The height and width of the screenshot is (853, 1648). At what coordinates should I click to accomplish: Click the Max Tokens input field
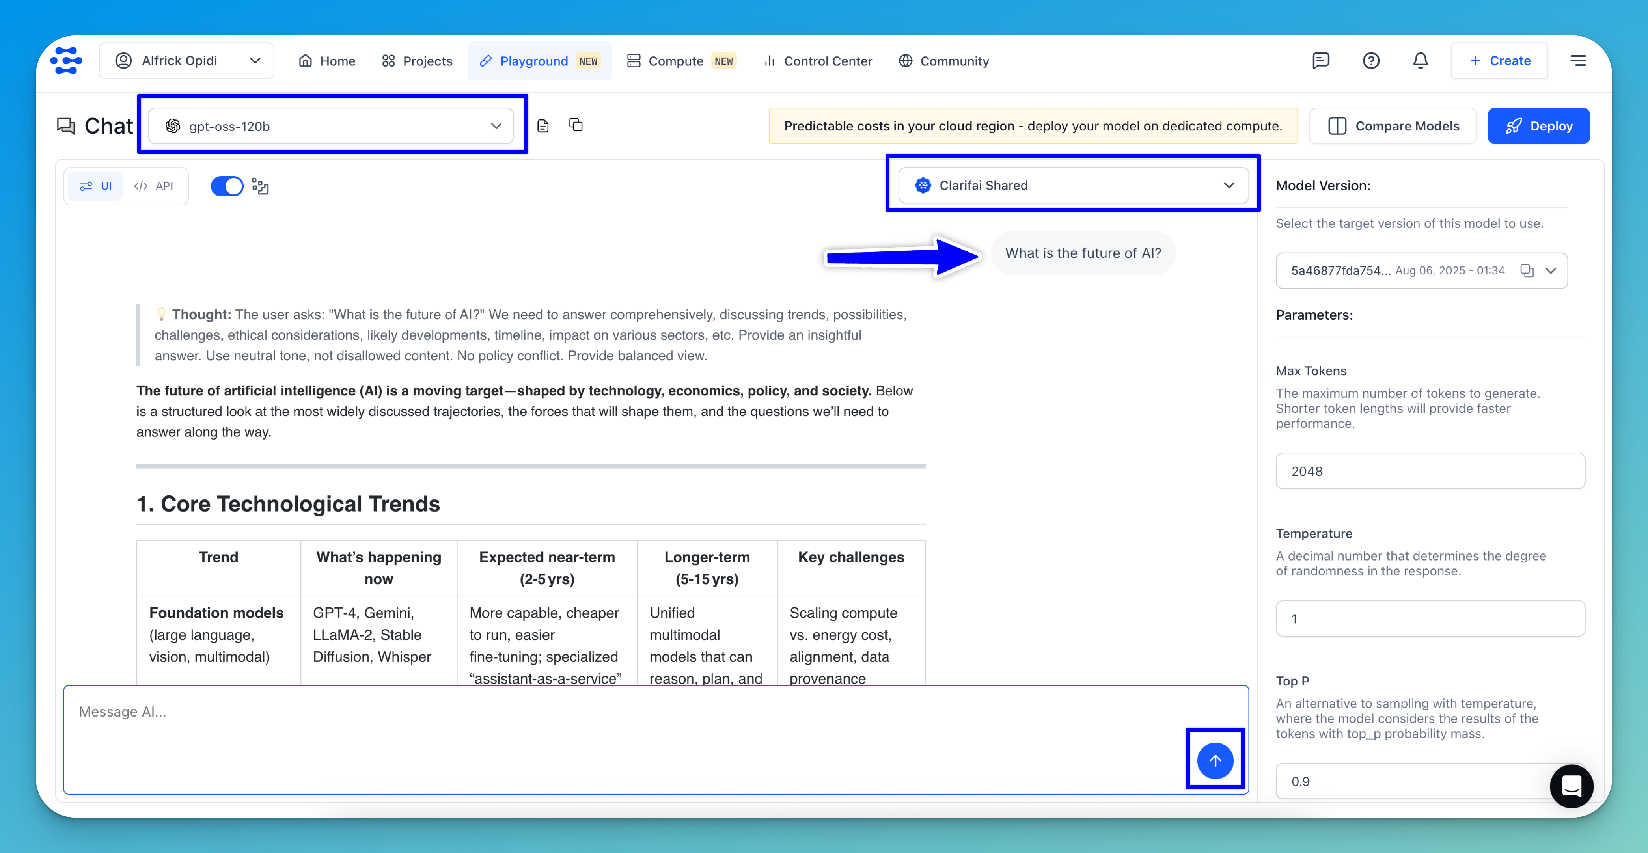[x=1430, y=471]
